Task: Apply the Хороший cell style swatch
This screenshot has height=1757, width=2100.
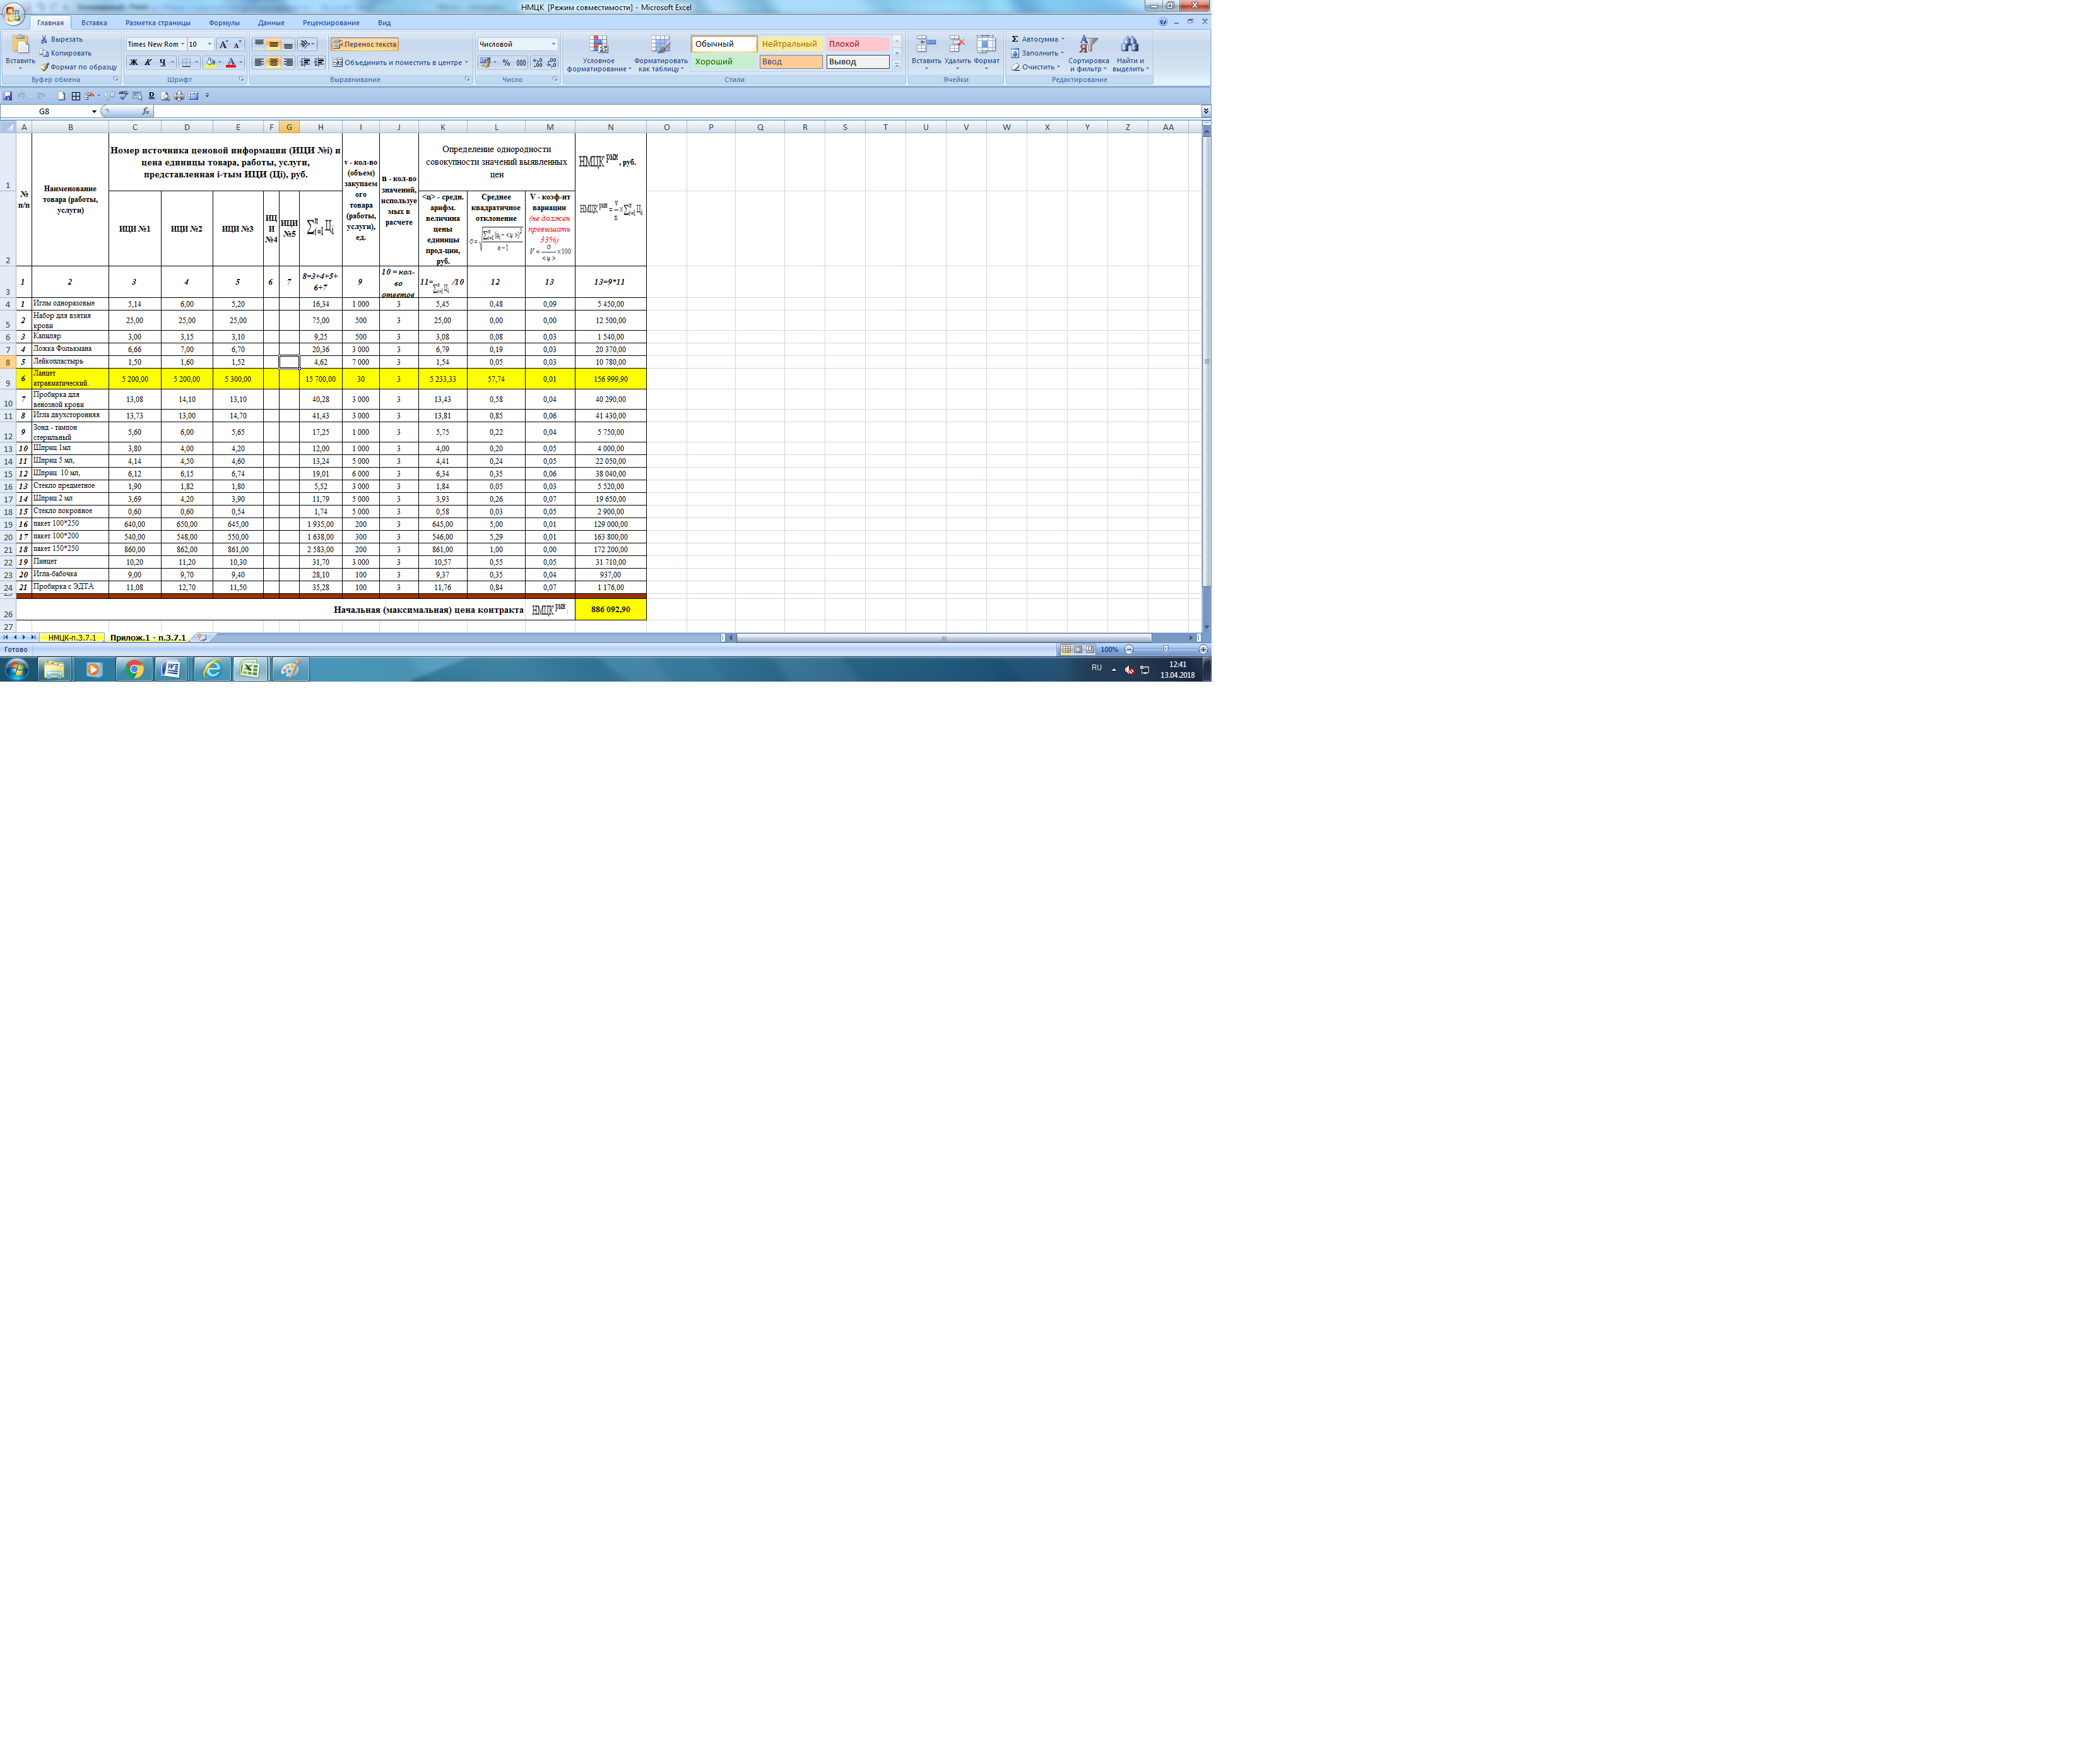Action: (x=723, y=62)
